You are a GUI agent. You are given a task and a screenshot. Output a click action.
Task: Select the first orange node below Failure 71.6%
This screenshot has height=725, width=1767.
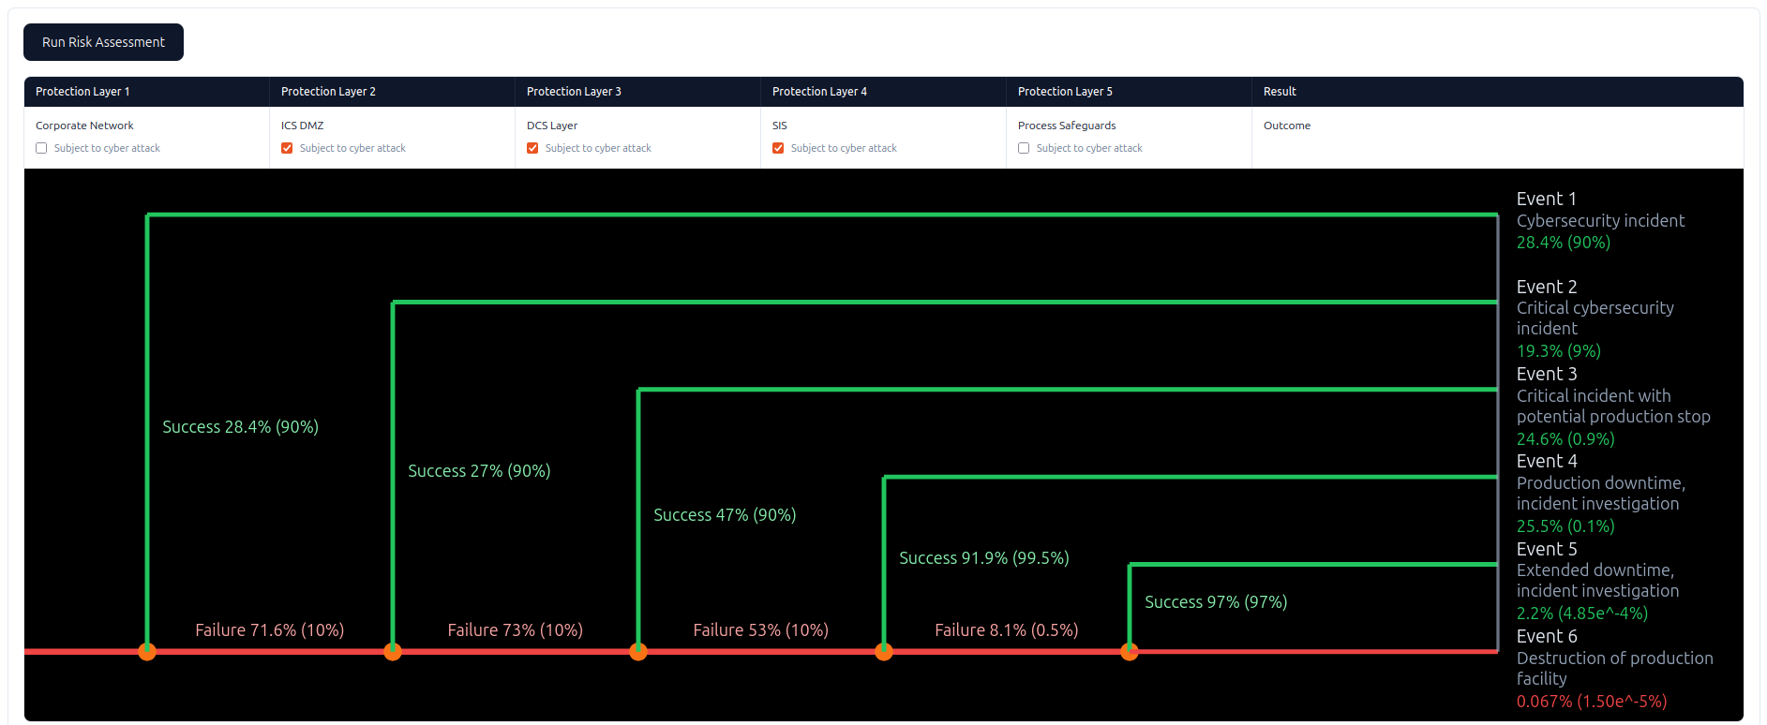[x=147, y=652]
